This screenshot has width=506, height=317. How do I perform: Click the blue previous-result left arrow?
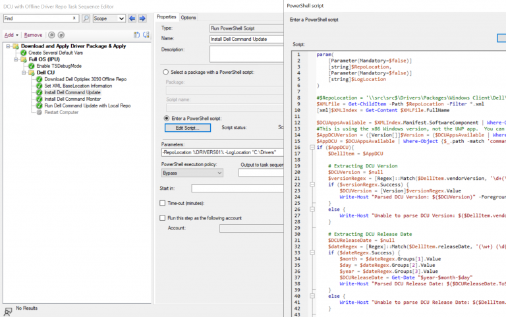pyautogui.click(x=132, y=18)
